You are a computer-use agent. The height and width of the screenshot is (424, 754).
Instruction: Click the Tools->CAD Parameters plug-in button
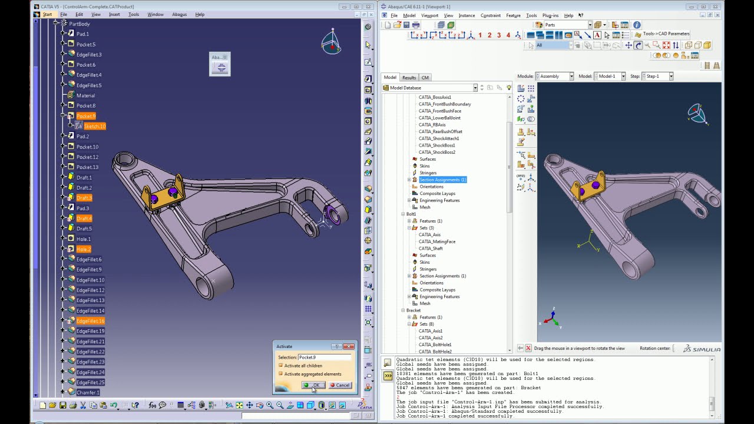point(662,34)
